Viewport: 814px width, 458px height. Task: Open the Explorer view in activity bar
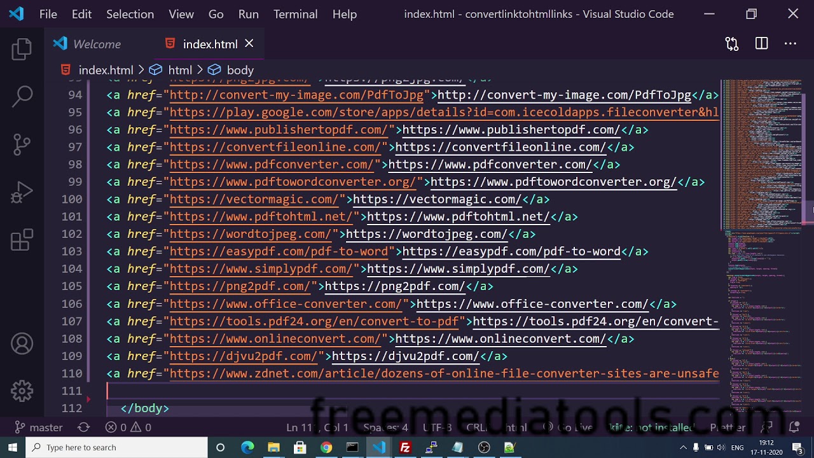point(22,49)
